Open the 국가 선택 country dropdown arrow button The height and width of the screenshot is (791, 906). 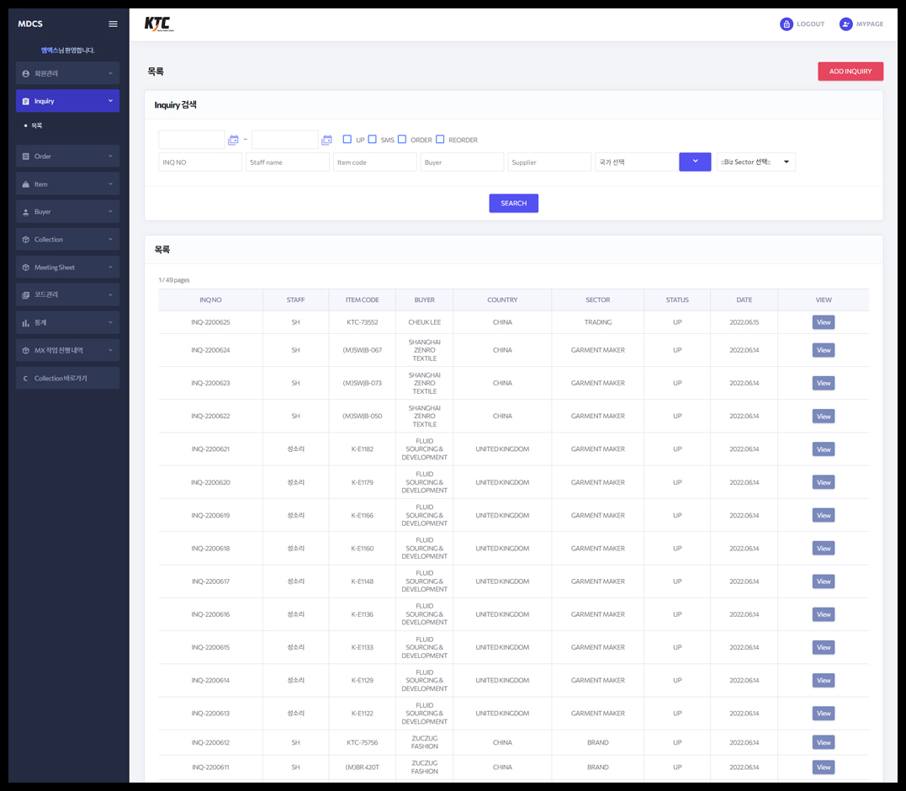tap(695, 162)
